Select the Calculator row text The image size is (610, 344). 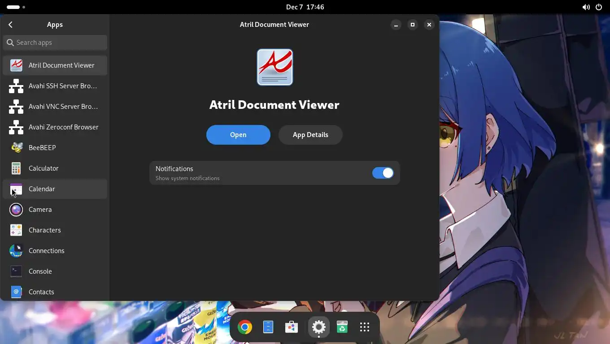tap(44, 168)
